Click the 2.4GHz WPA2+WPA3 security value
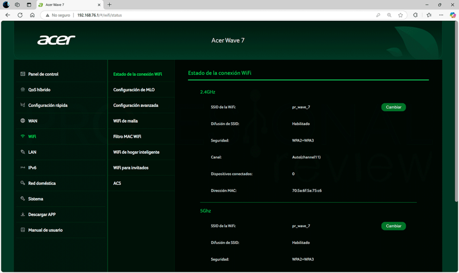Screen dimensions: 459x273 303,141
